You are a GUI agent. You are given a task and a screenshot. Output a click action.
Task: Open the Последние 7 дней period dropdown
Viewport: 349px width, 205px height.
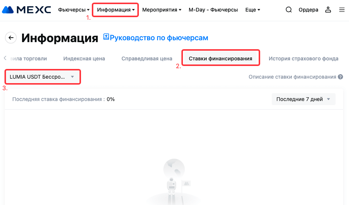pos(303,99)
